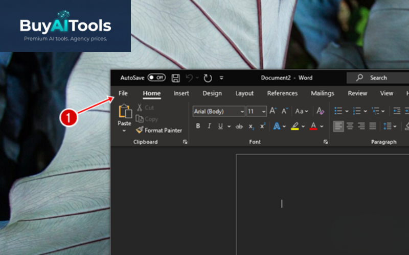Select Align Left
The height and width of the screenshot is (255, 409).
click(338, 126)
